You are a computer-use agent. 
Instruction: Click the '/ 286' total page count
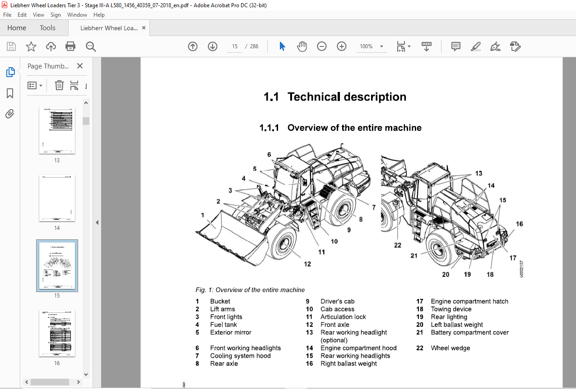click(x=251, y=46)
